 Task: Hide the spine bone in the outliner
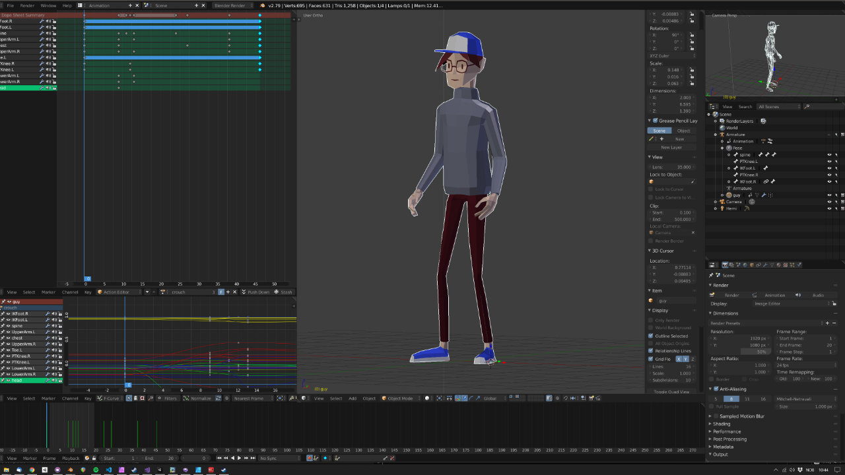829,155
